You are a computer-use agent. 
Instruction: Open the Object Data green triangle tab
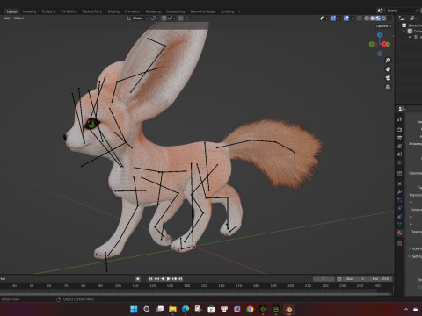400,225
